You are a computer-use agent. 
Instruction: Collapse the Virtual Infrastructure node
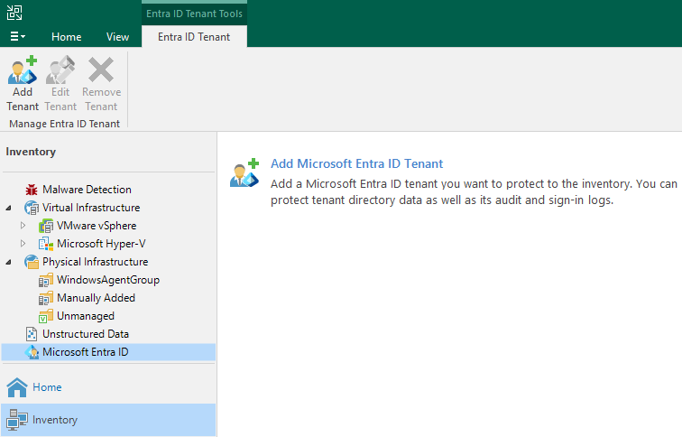8,208
